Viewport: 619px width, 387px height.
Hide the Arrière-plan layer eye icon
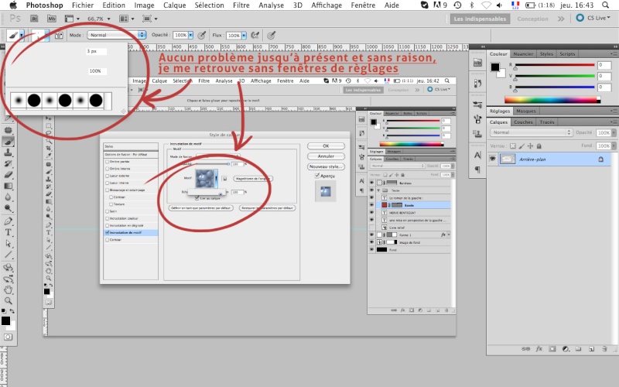492,159
